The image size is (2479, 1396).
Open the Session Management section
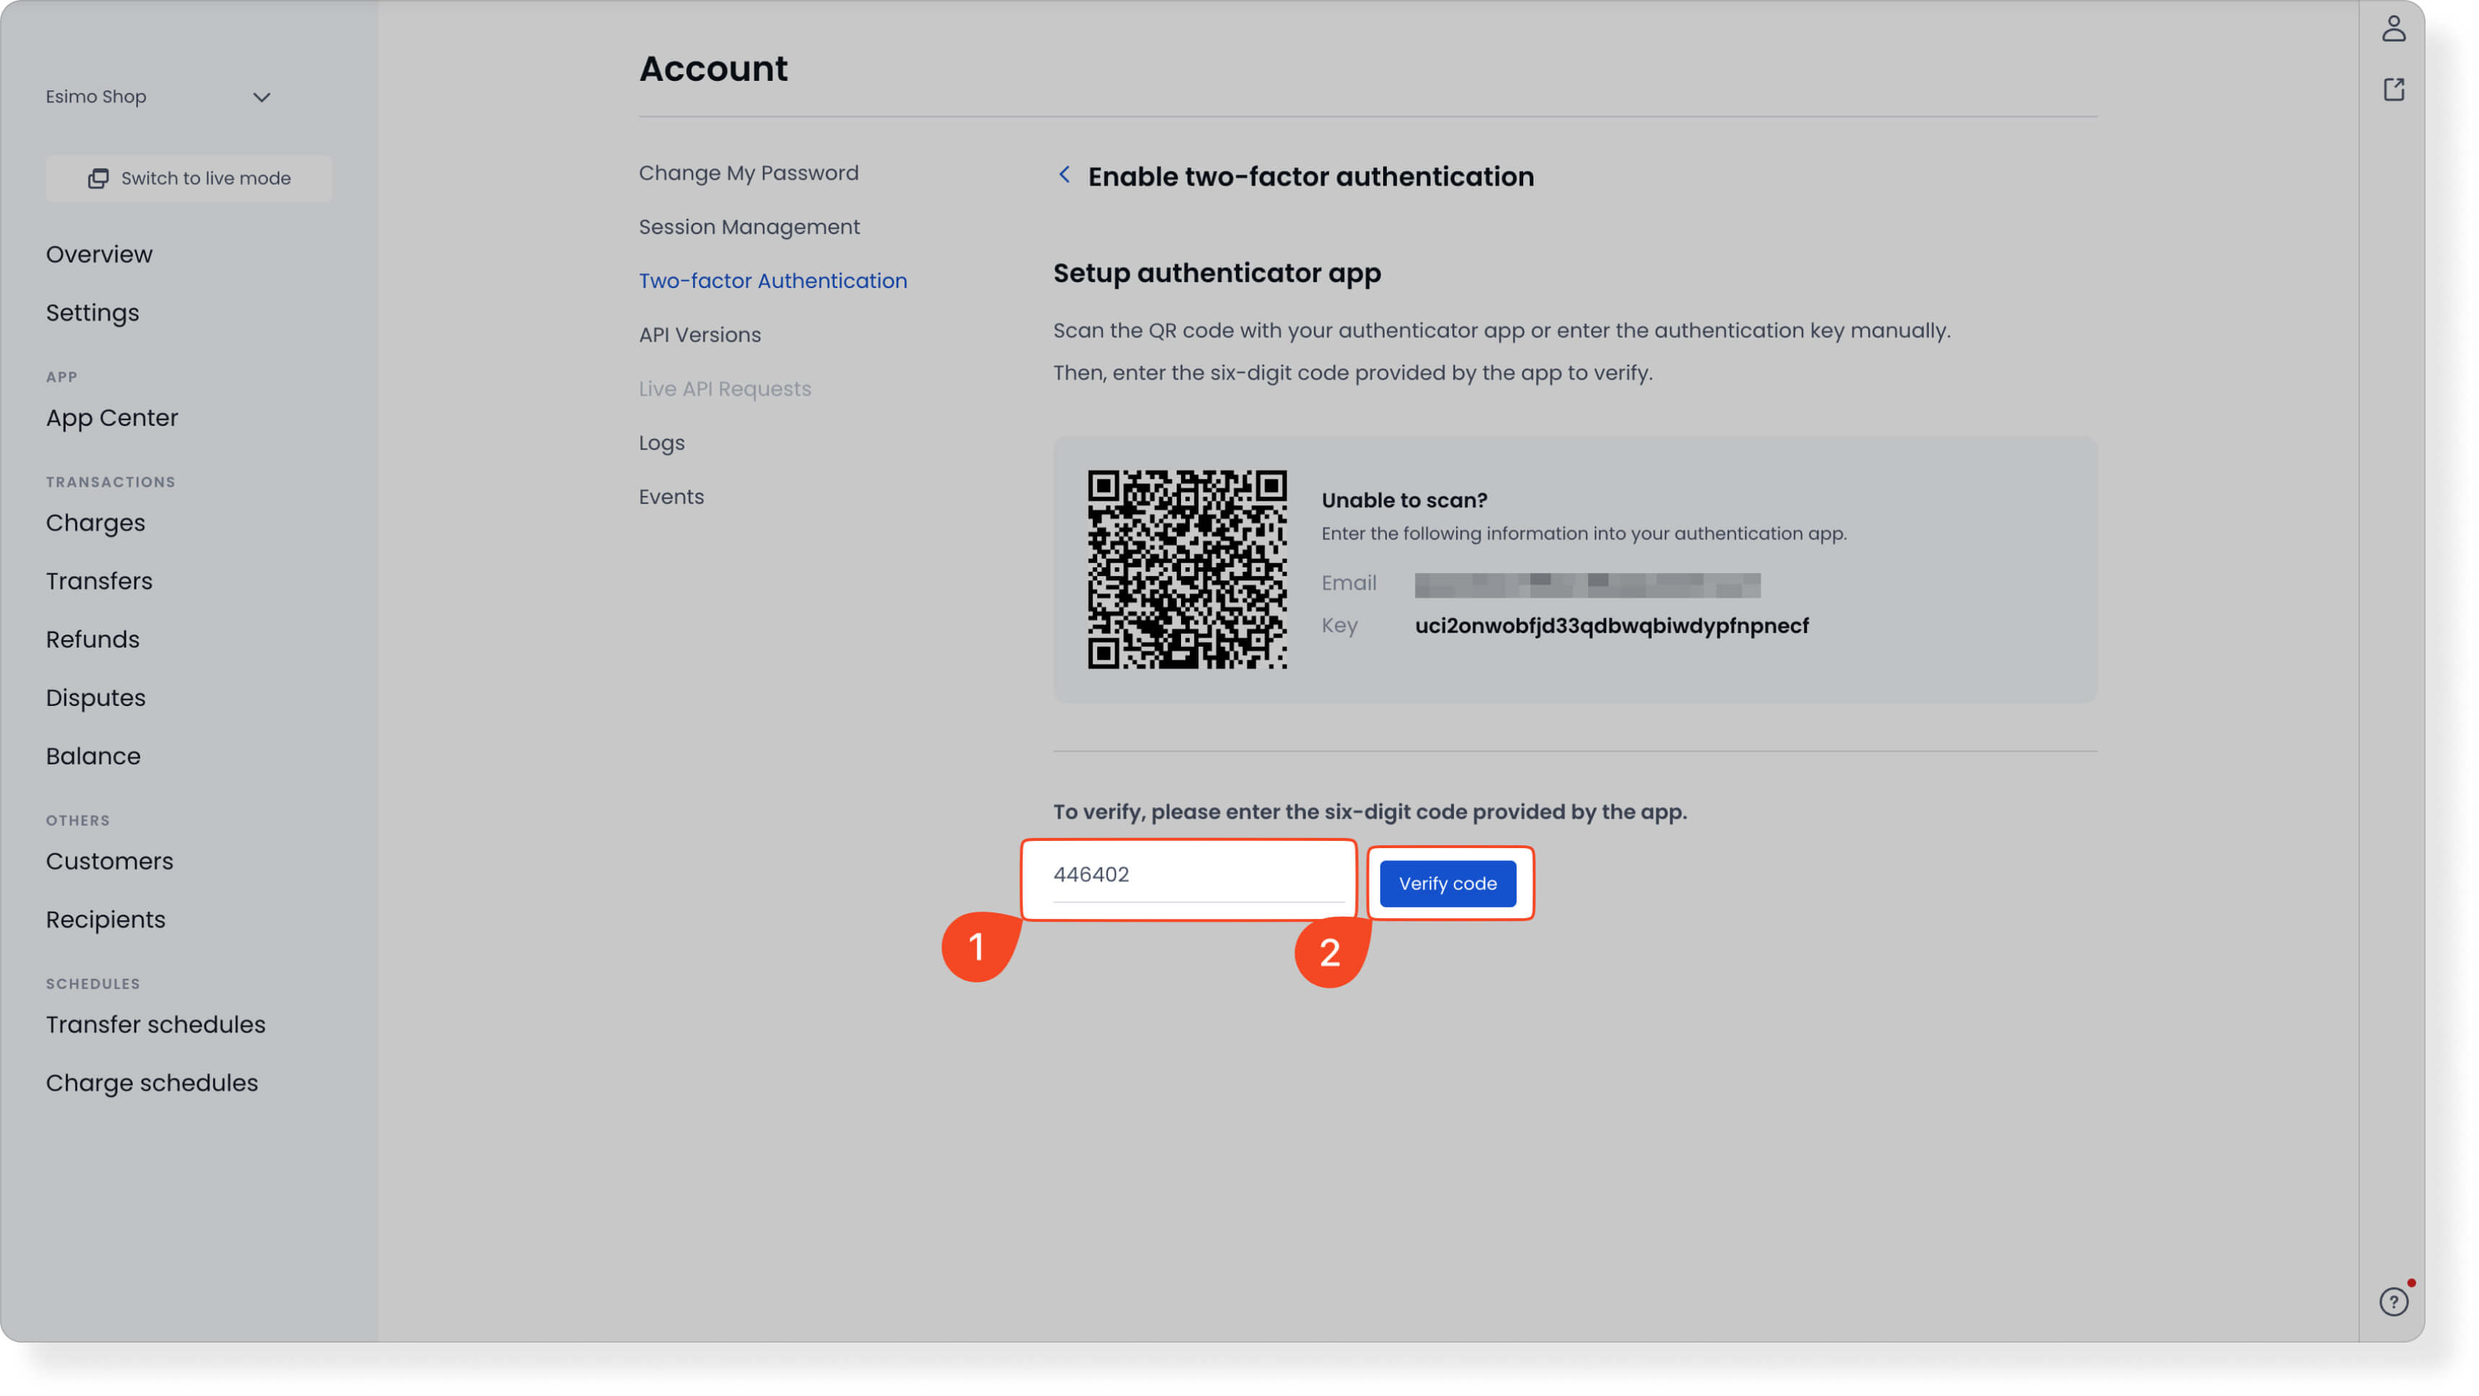[749, 226]
